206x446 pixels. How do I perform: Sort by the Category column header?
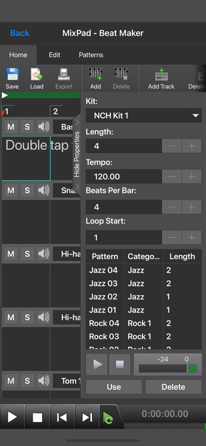pos(144,256)
